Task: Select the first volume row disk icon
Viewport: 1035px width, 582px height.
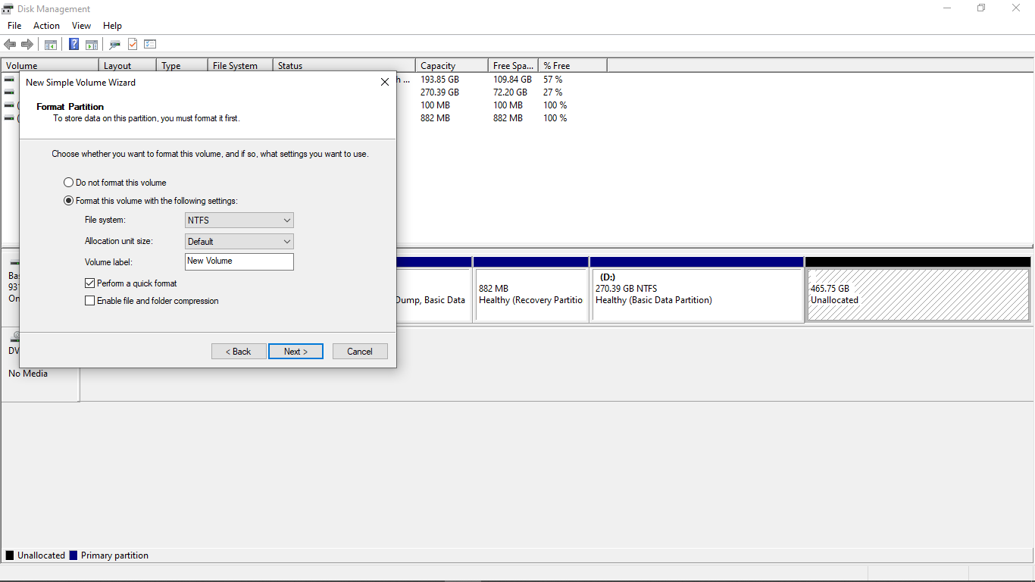Action: [x=9, y=79]
